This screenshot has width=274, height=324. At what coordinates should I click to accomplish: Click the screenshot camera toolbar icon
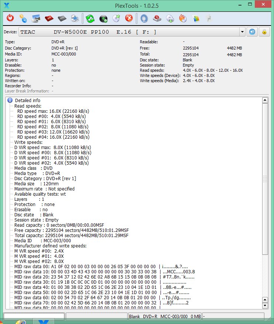pyautogui.click(x=36, y=18)
